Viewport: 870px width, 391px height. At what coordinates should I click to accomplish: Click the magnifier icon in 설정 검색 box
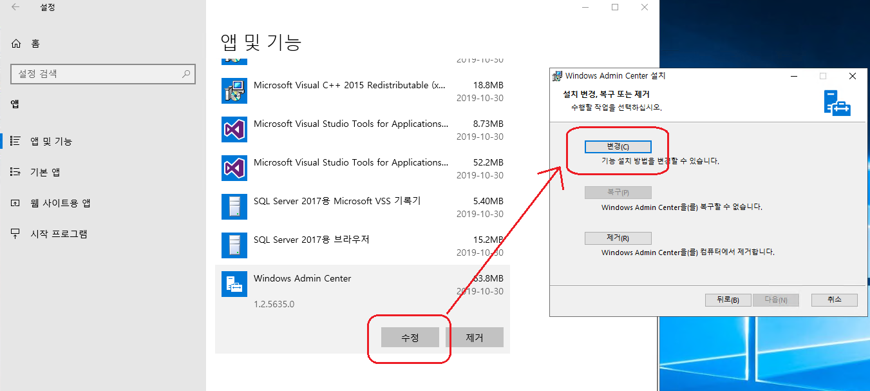pyautogui.click(x=186, y=74)
